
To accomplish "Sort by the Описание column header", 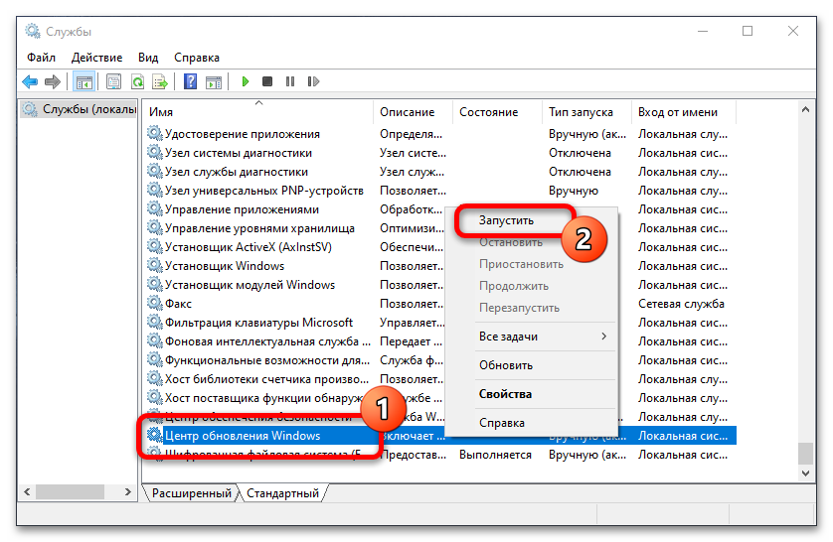I will 413,112.
